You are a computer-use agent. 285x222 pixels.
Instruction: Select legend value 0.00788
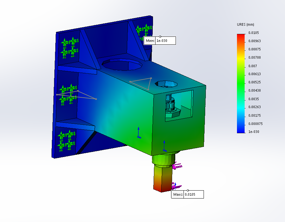tap(254, 57)
